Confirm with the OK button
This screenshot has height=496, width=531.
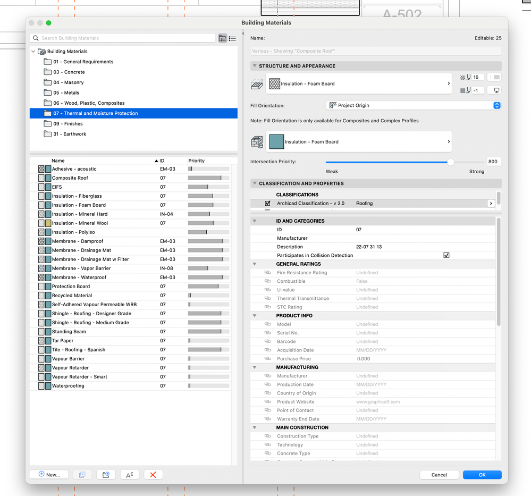[x=482, y=475]
